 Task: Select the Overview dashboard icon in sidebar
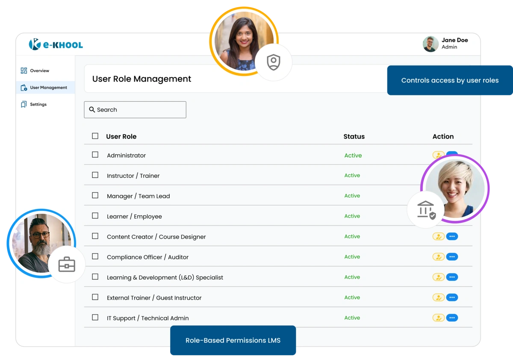pos(24,70)
